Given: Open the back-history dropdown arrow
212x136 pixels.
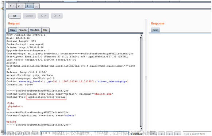Looking at the screenshot, I should point(46,16).
